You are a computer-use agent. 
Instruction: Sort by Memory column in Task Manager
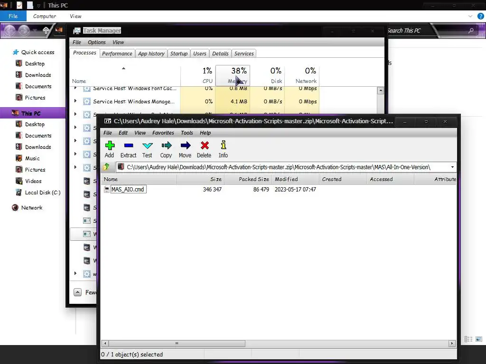click(233, 75)
